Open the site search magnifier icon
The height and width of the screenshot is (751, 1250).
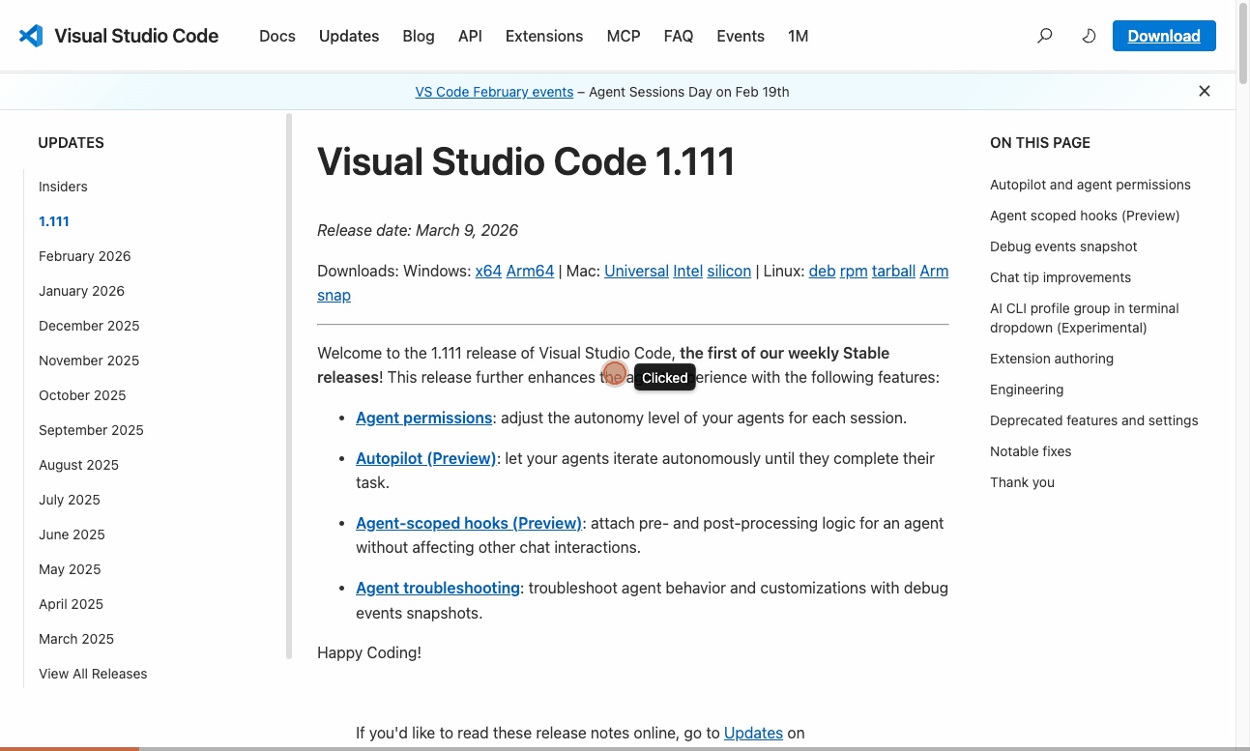click(1045, 36)
